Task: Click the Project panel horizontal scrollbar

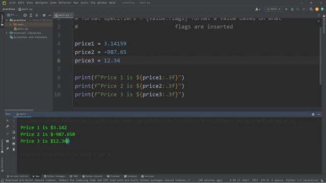Action: [19, 110]
